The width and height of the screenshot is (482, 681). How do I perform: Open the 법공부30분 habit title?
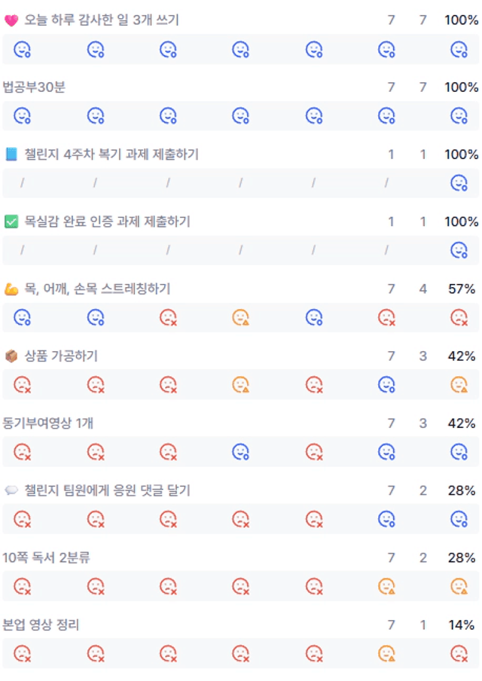pyautogui.click(x=34, y=87)
